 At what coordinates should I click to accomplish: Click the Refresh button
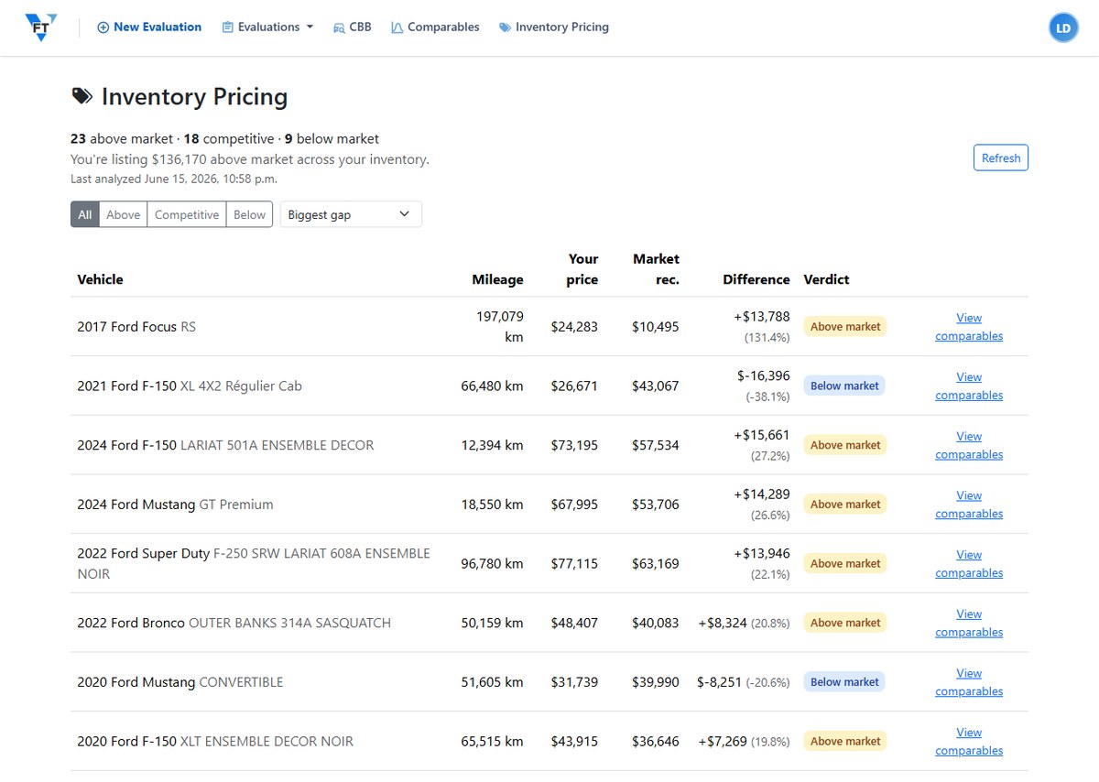[x=1001, y=157]
